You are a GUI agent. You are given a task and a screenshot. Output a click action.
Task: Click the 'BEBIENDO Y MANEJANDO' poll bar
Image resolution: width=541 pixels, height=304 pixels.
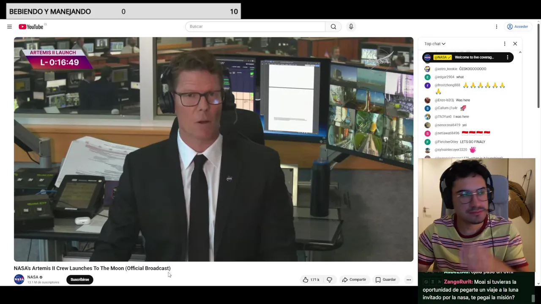point(123,11)
